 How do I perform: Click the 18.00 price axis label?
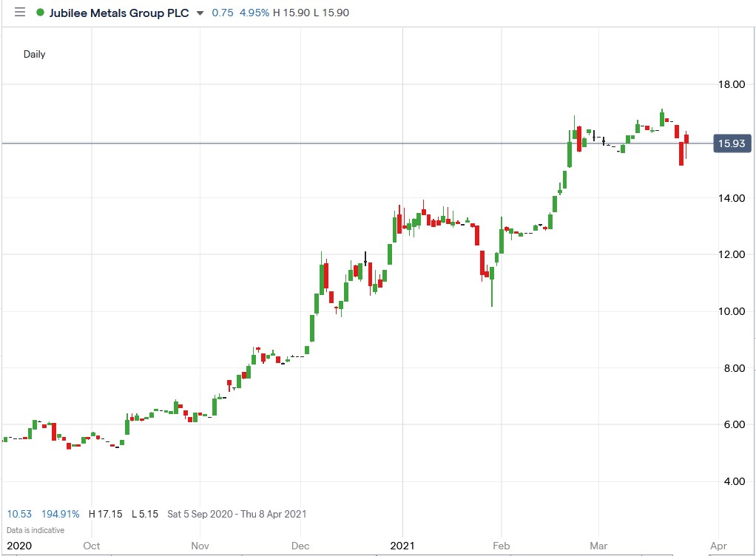(731, 84)
